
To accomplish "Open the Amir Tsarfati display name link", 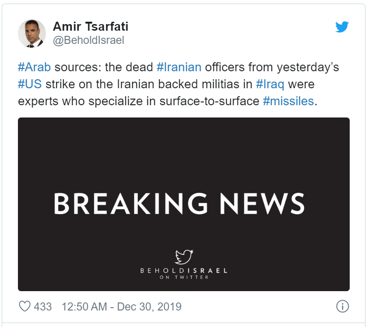I will [x=91, y=26].
